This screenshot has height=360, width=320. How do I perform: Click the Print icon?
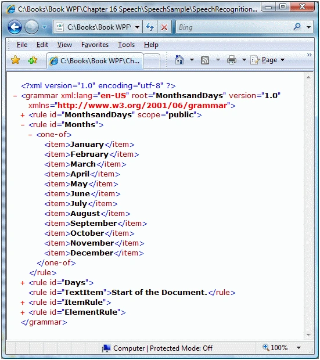tap(231, 60)
